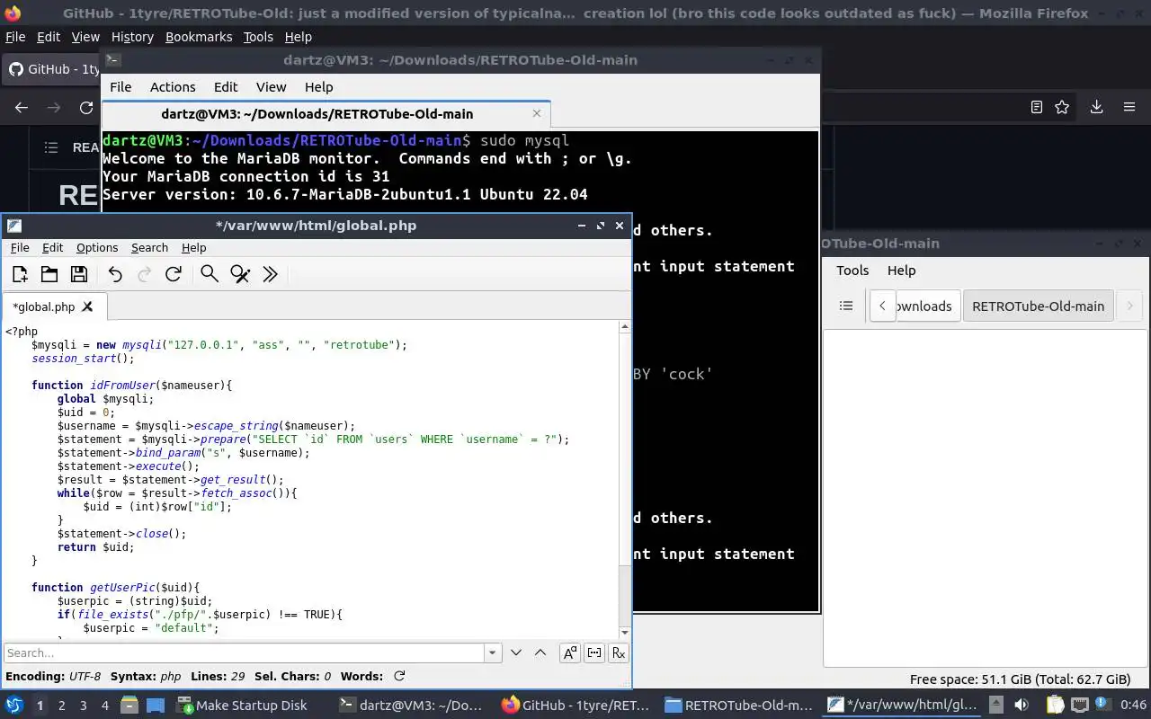Close the terminal tab dartz@VM3
The height and width of the screenshot is (719, 1151).
537,113
